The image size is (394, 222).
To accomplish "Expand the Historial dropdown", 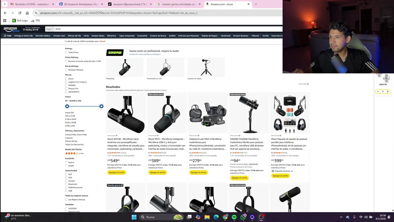I will point(256,36).
